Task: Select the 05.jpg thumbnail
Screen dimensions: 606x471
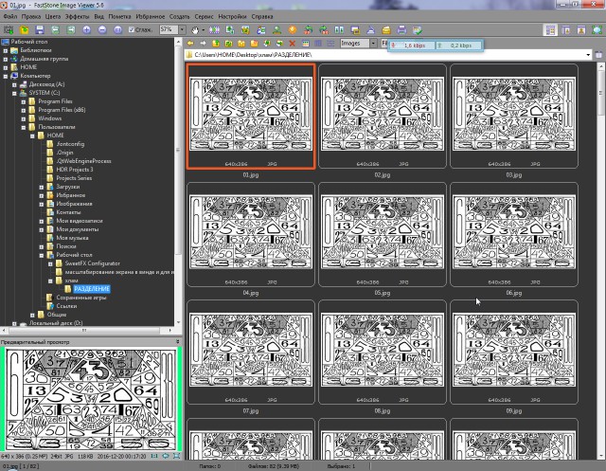Action: (383, 234)
